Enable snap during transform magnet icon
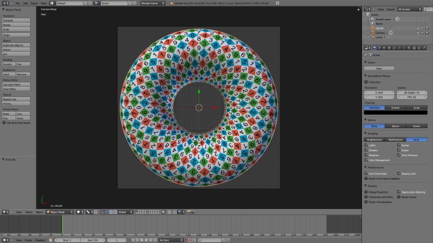Image resolution: width=433 pixels, height=243 pixels. click(x=96, y=212)
